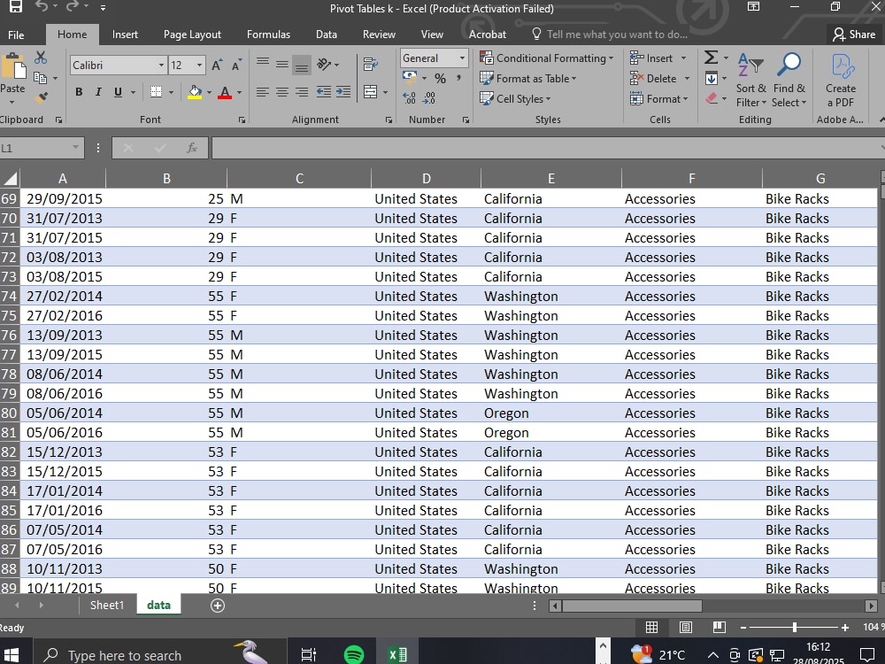Image resolution: width=885 pixels, height=664 pixels.
Task: Open Format cells menu
Action: pos(658,99)
